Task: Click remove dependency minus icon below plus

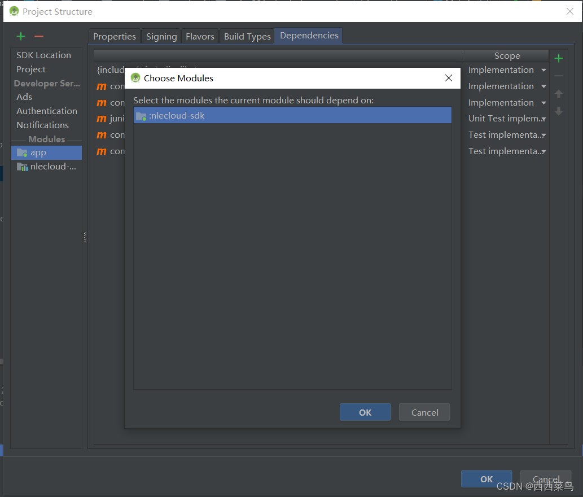Action: (x=559, y=76)
